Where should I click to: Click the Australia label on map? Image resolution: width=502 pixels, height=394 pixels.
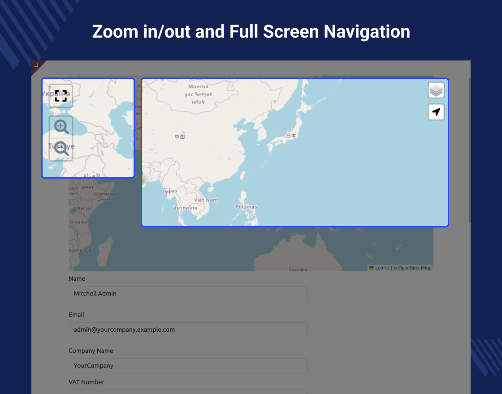click(x=298, y=270)
